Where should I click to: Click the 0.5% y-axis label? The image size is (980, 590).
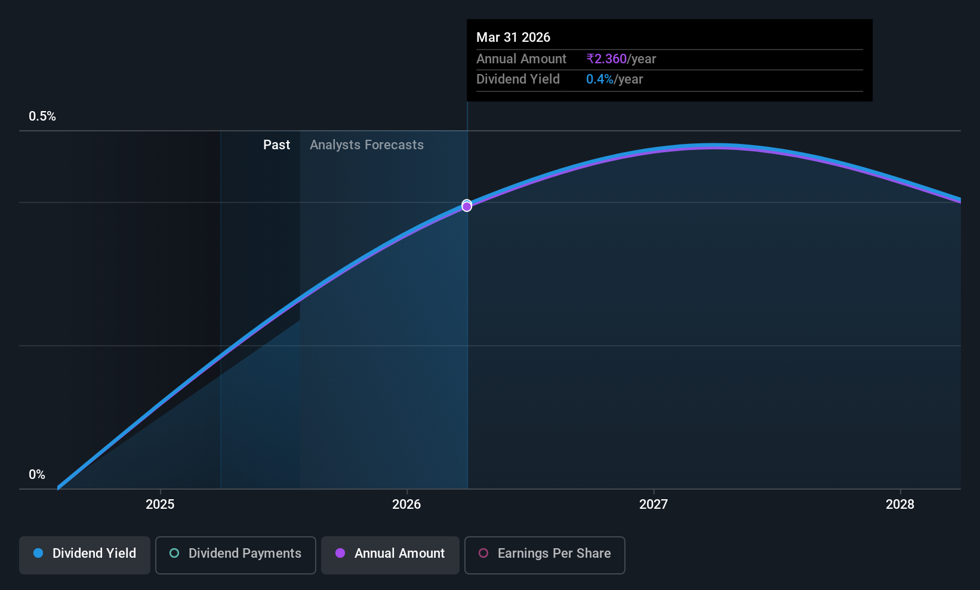tap(42, 116)
